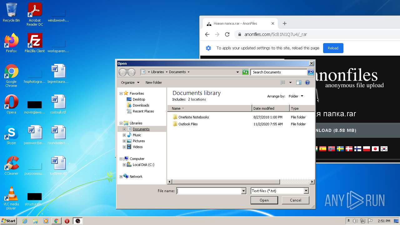Collapse the Libraries tree section
The image size is (400, 225).
tap(121, 123)
